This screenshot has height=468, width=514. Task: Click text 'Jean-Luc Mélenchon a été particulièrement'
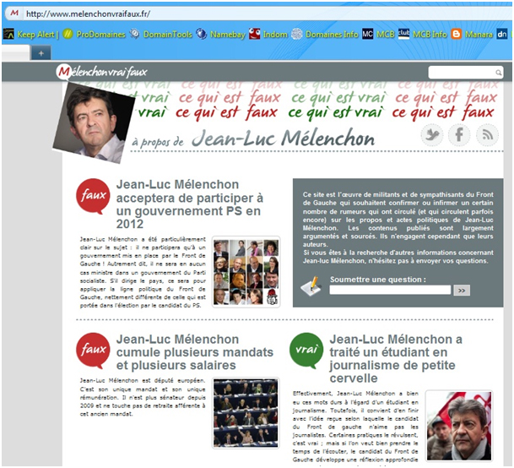pos(143,239)
